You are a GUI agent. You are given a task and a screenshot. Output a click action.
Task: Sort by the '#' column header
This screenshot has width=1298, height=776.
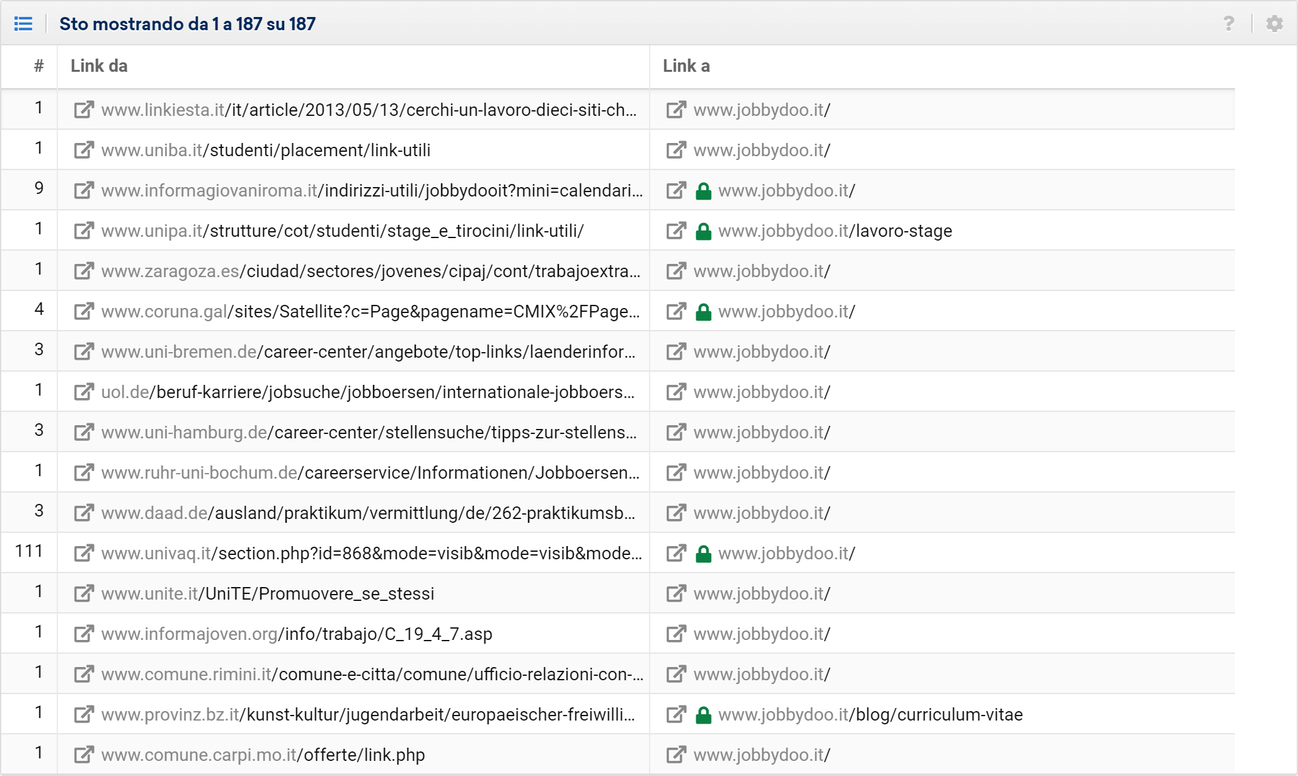[x=38, y=66]
